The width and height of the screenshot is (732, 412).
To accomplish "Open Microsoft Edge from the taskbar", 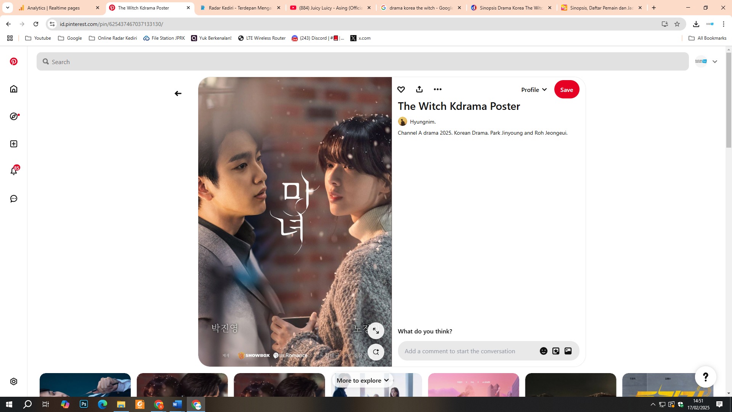I will click(103, 404).
